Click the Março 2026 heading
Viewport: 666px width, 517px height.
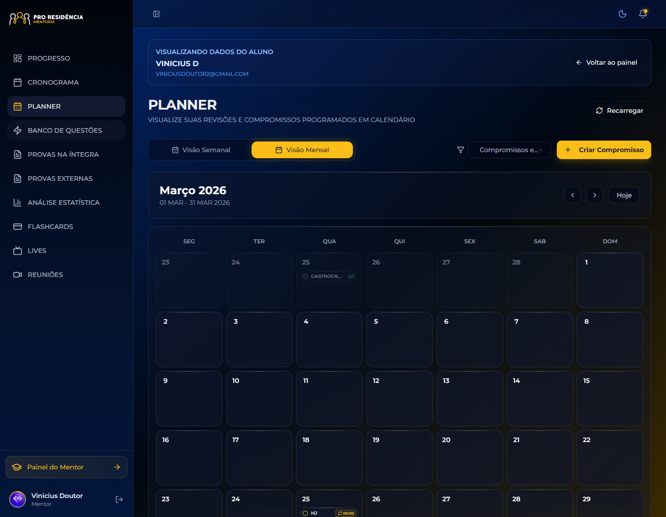(193, 191)
